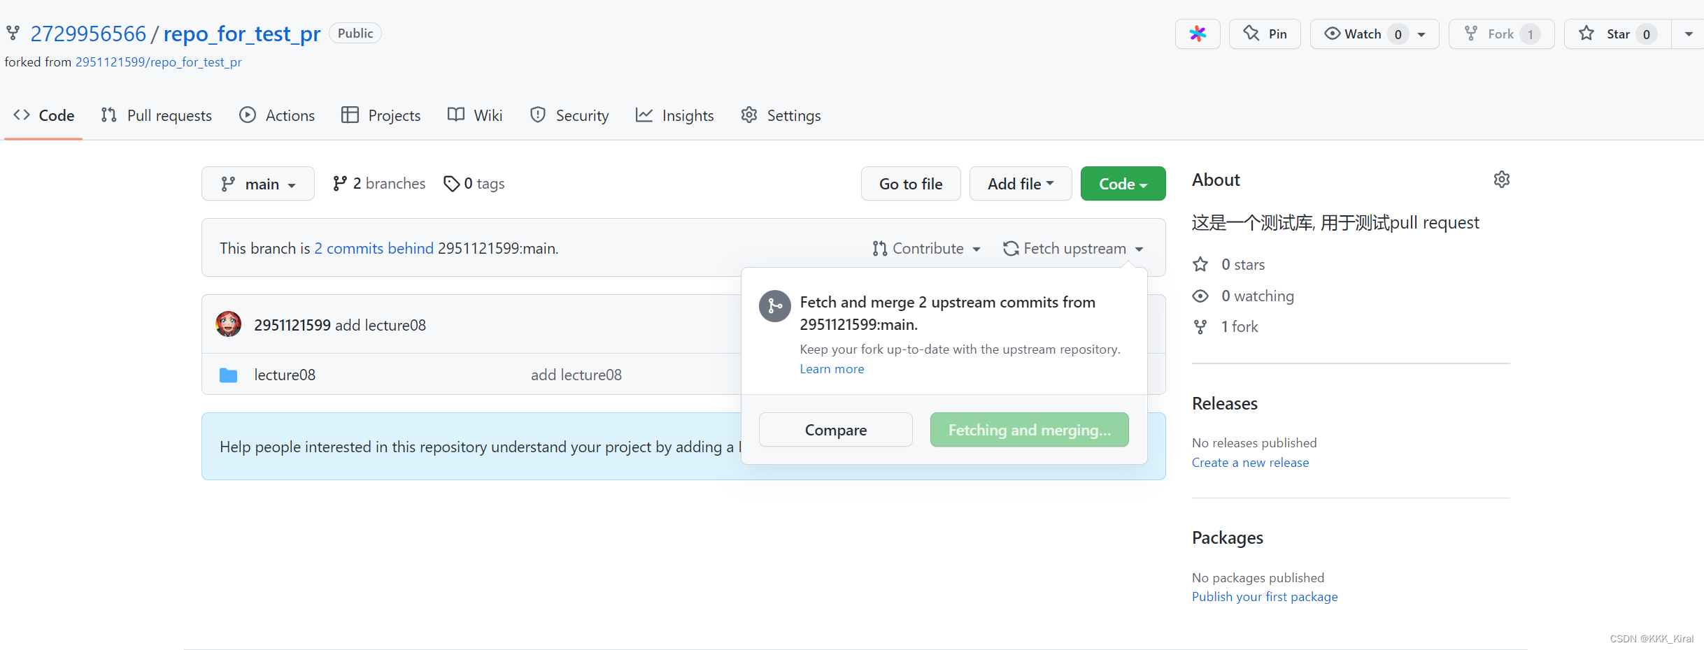Open the Security tab

[569, 115]
